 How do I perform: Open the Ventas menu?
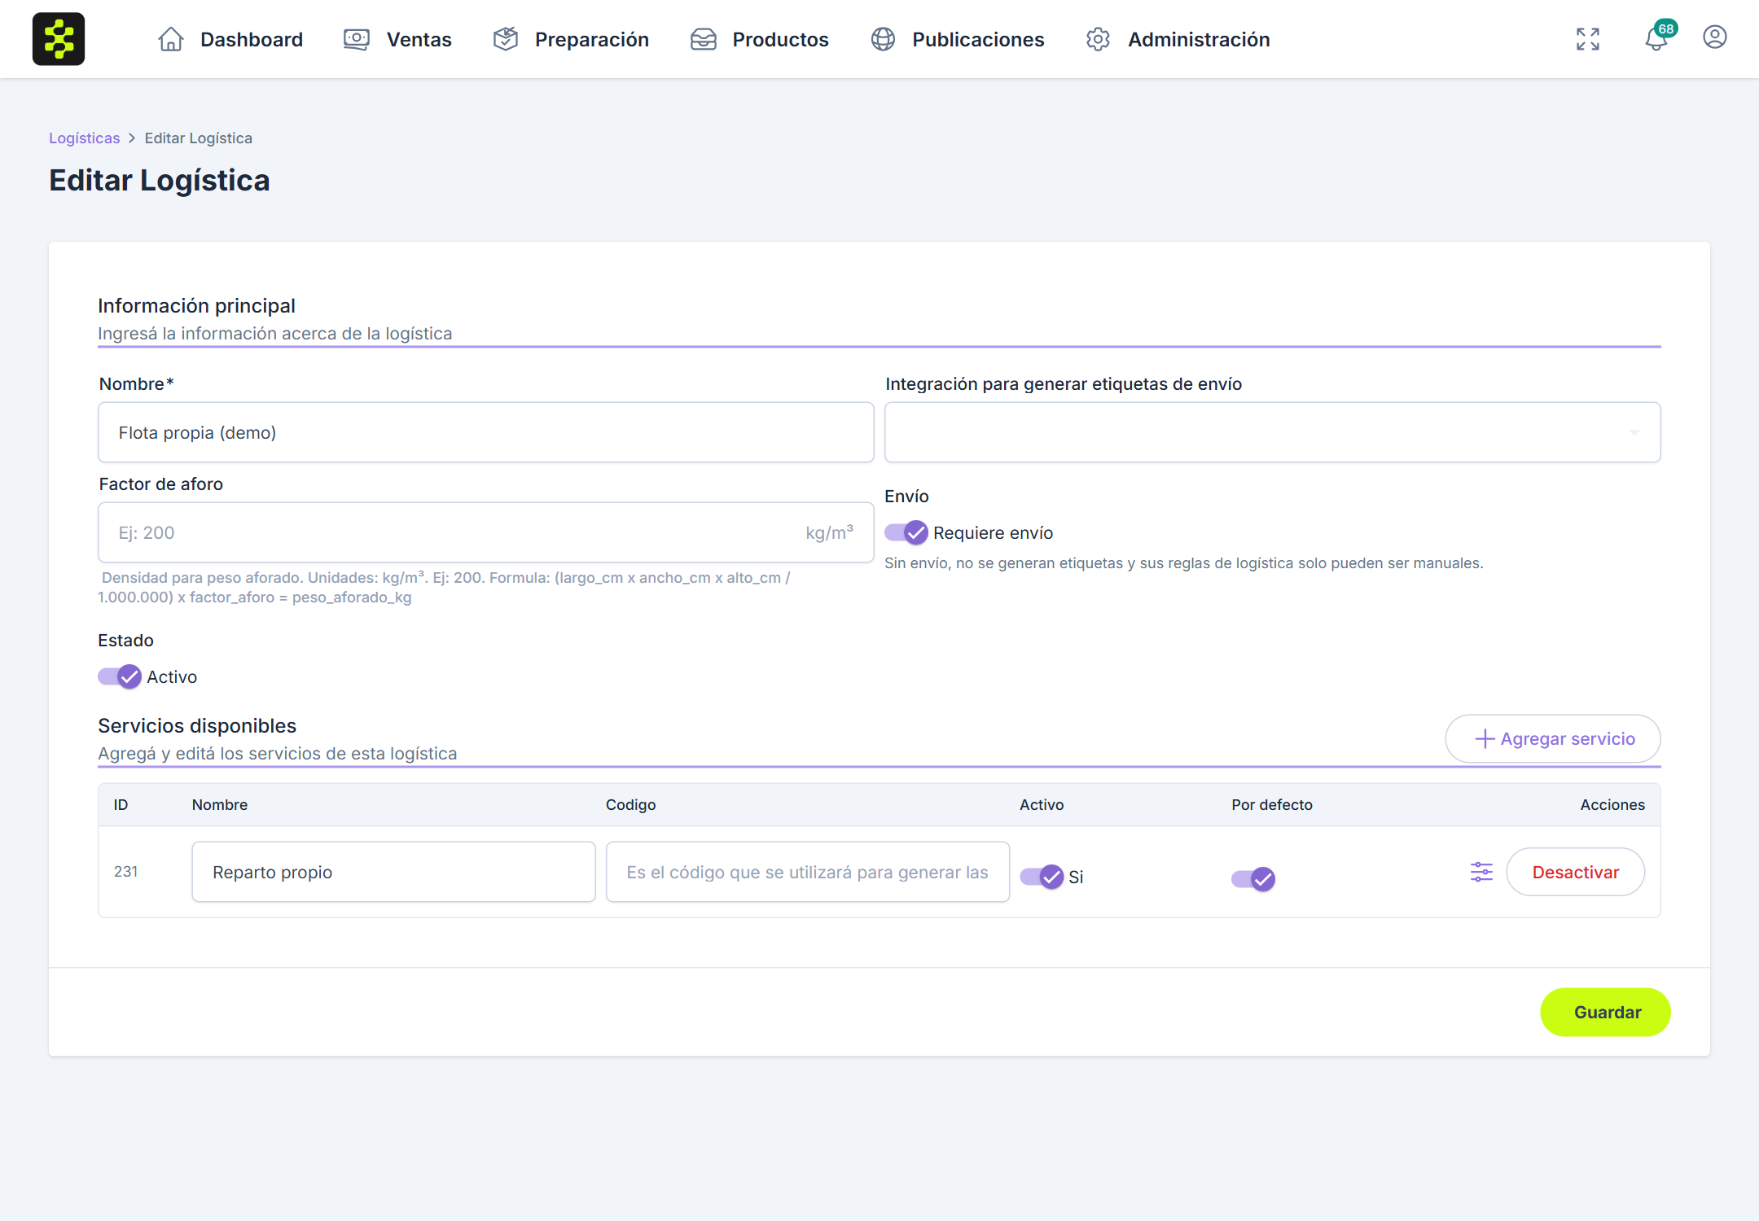point(397,39)
